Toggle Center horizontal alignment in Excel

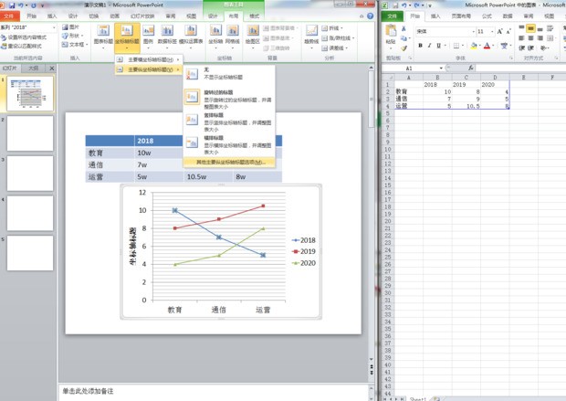[x=530, y=38]
